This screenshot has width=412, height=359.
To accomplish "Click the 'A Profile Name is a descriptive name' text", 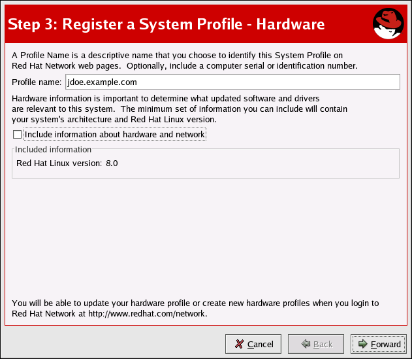I will (x=185, y=61).
